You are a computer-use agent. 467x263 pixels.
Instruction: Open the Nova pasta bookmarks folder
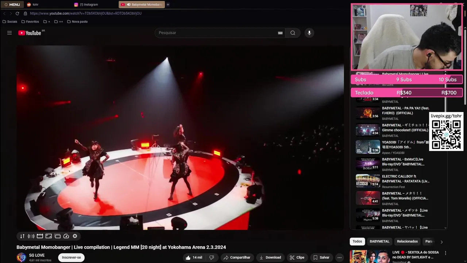[77, 22]
